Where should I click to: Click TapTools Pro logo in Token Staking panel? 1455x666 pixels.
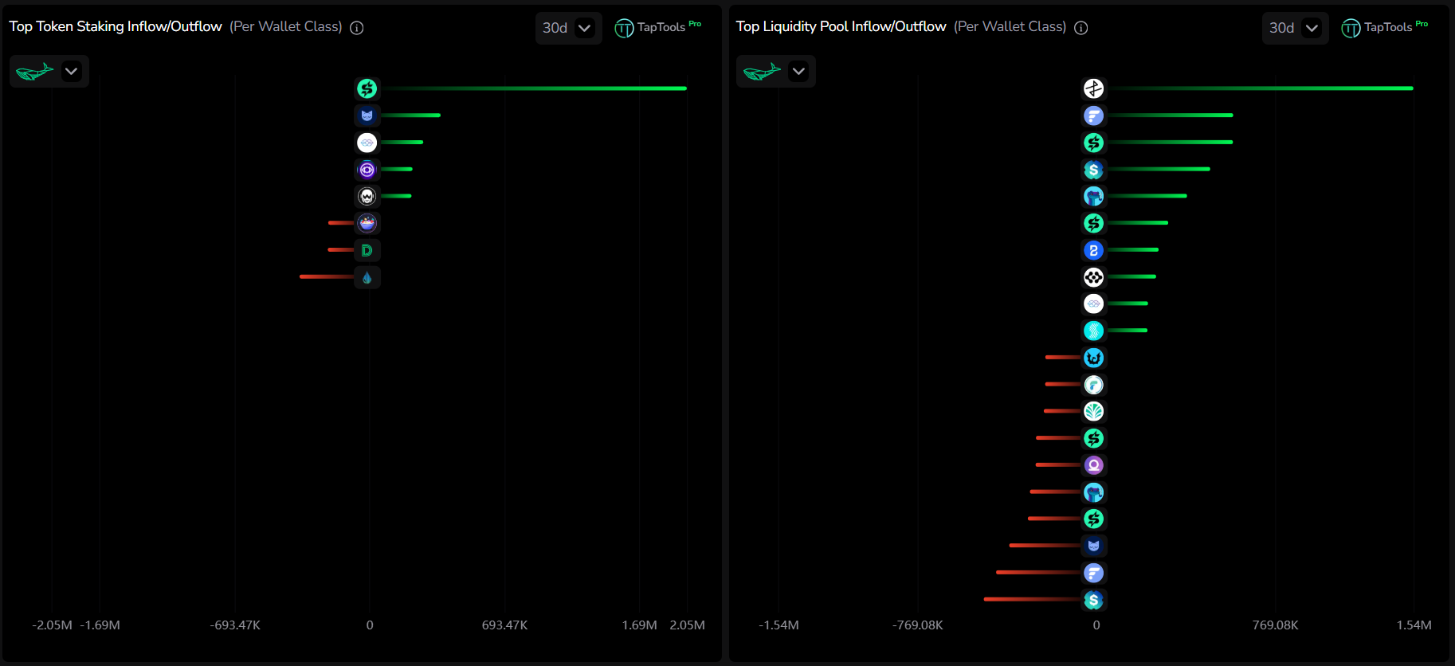point(657,28)
